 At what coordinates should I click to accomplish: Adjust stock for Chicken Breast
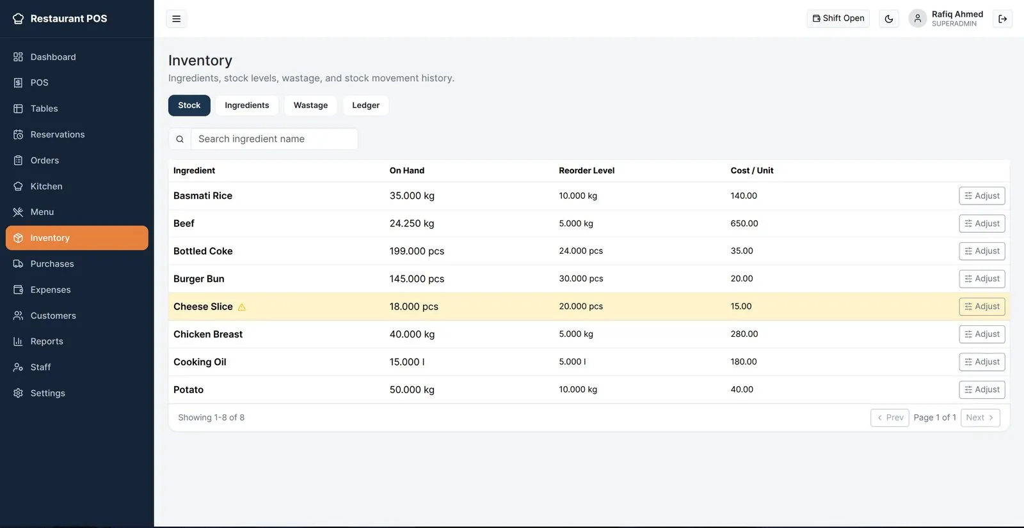tap(982, 334)
